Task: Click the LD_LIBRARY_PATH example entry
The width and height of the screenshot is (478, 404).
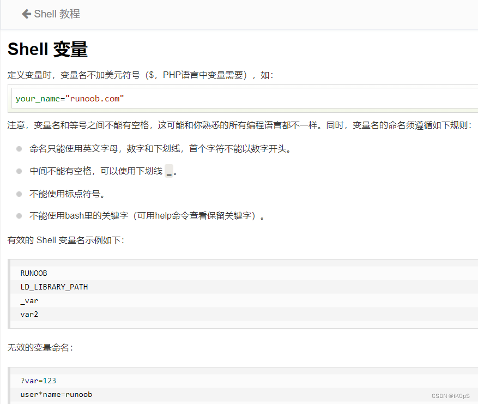Action: [53, 287]
